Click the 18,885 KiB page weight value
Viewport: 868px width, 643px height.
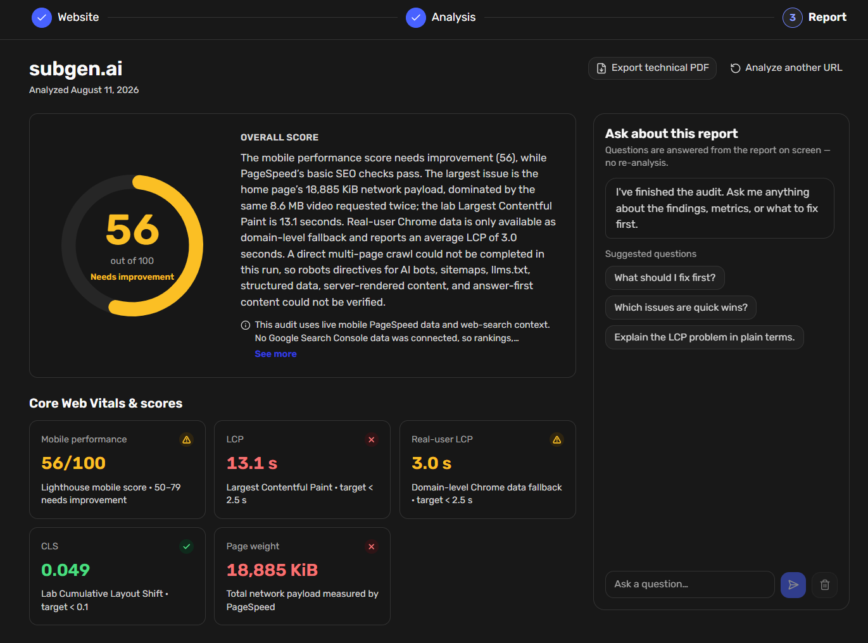[x=272, y=570]
